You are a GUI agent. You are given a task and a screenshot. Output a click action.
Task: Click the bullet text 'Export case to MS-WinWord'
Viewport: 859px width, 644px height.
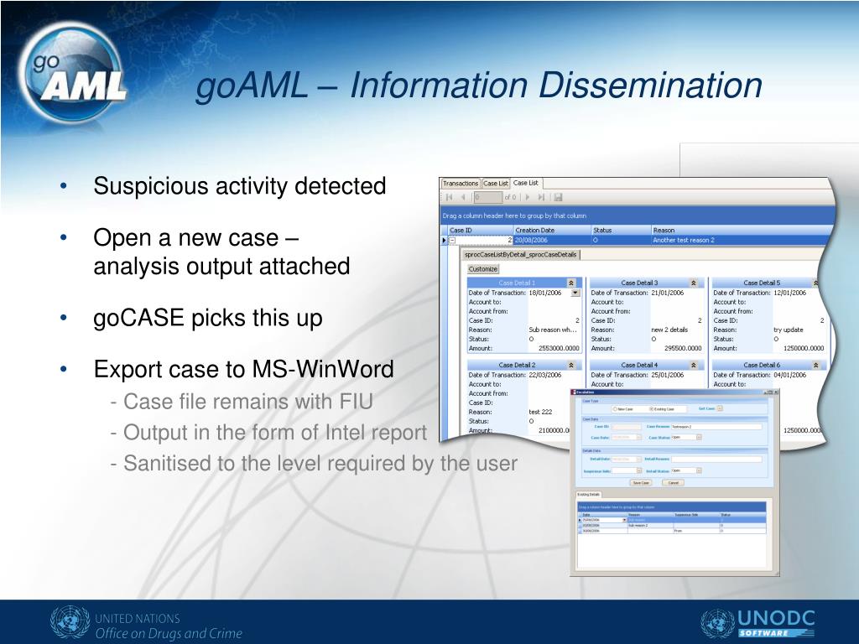[243, 369]
